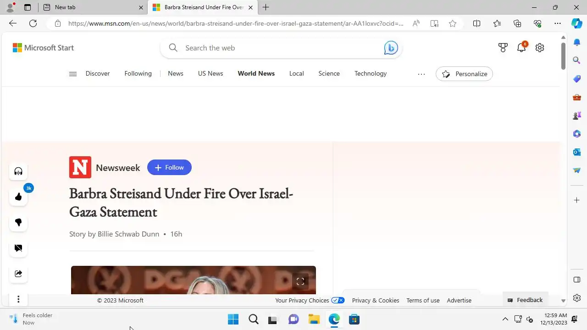Go to Discover section
The image size is (587, 330).
pos(98,73)
